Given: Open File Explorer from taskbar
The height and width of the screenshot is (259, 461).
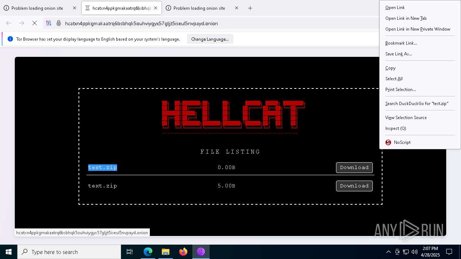Looking at the screenshot, I should coord(166,252).
